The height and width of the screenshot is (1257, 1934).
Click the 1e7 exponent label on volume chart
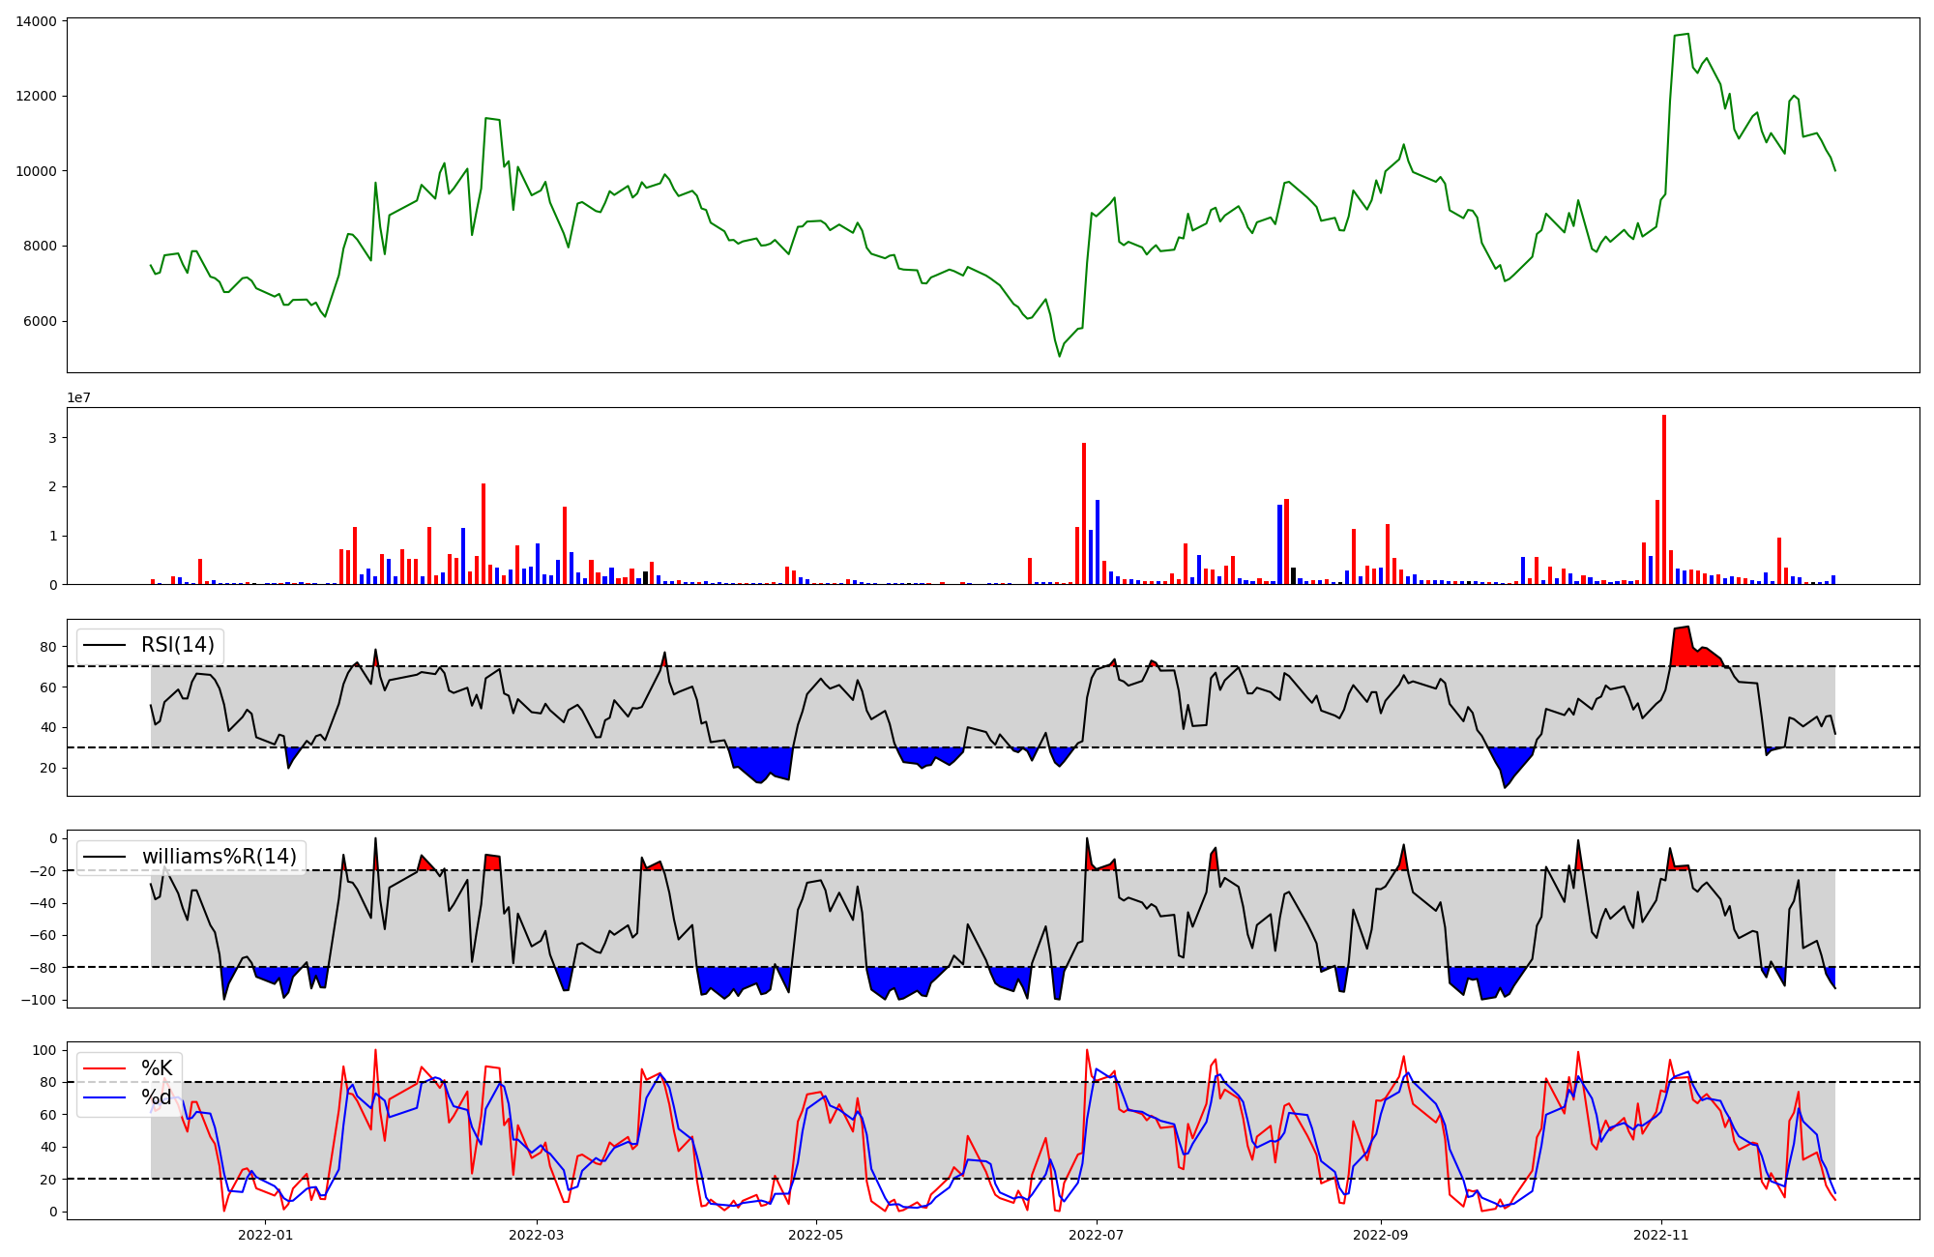78,398
